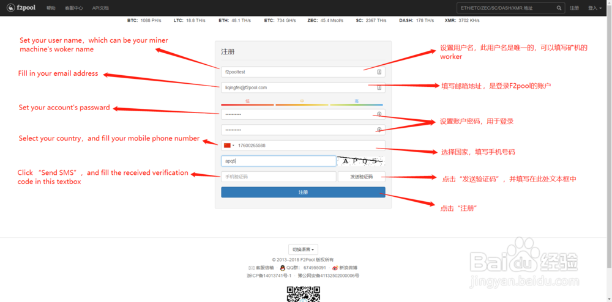Click the blue 注册 submit button

click(304, 192)
